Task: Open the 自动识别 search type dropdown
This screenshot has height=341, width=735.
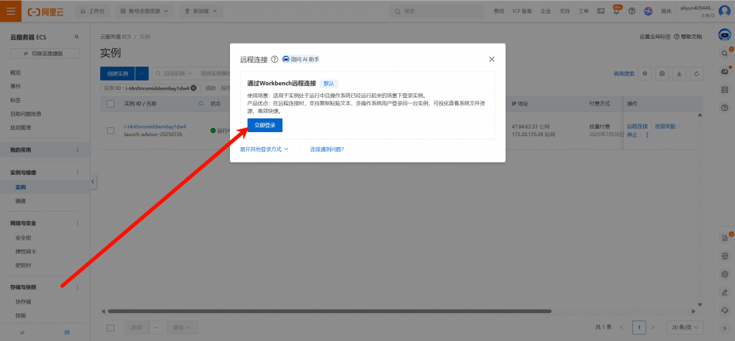Action: coord(174,74)
